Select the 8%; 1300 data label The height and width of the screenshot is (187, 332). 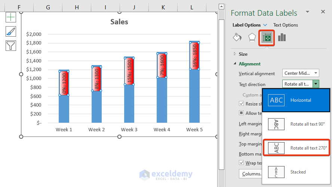point(96,79)
